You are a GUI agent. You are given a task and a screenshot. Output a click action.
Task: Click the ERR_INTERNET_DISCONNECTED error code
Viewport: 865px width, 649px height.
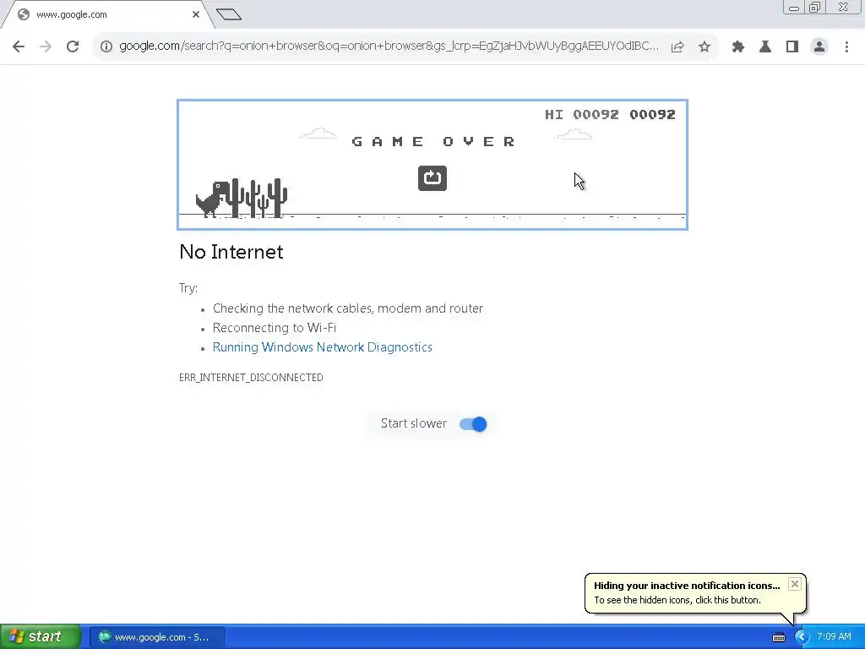(x=251, y=378)
